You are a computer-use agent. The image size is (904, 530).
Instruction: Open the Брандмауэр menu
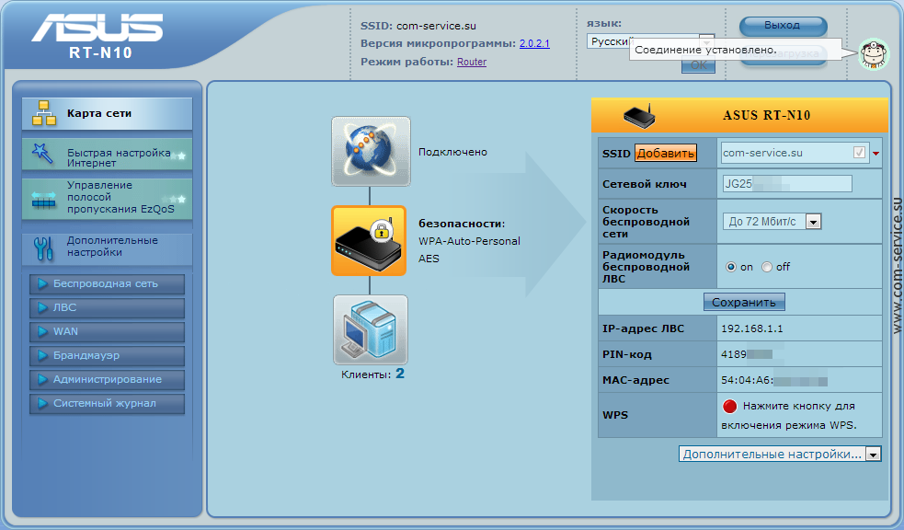pos(108,356)
